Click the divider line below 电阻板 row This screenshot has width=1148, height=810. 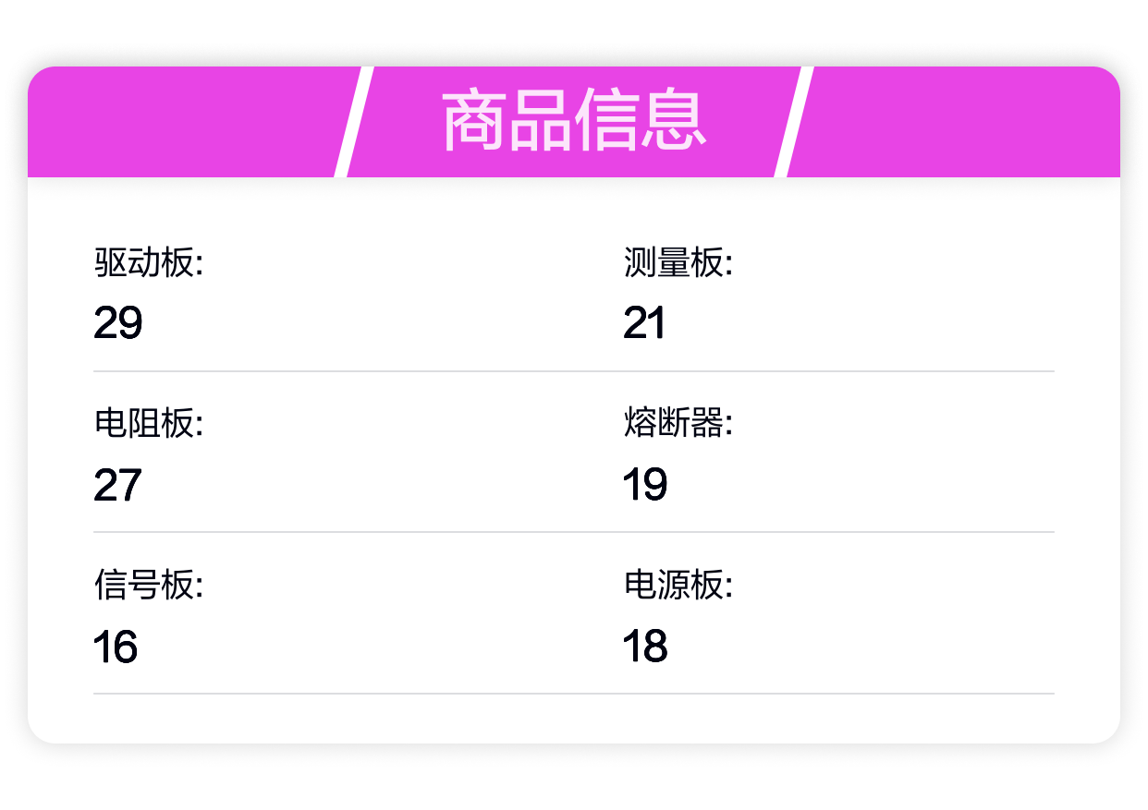point(574,532)
